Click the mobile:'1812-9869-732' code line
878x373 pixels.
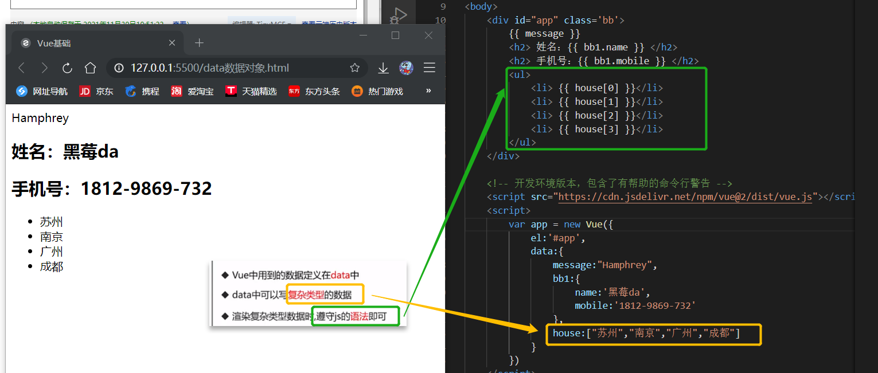635,306
